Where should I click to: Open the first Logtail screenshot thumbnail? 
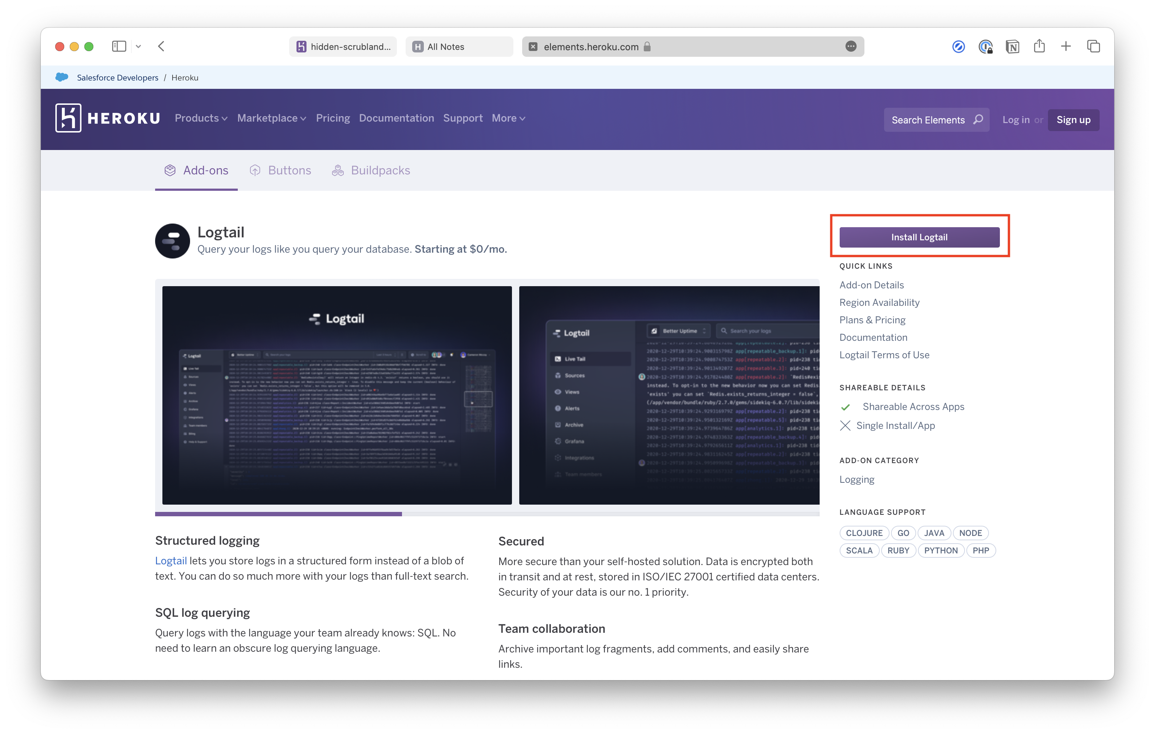[337, 395]
